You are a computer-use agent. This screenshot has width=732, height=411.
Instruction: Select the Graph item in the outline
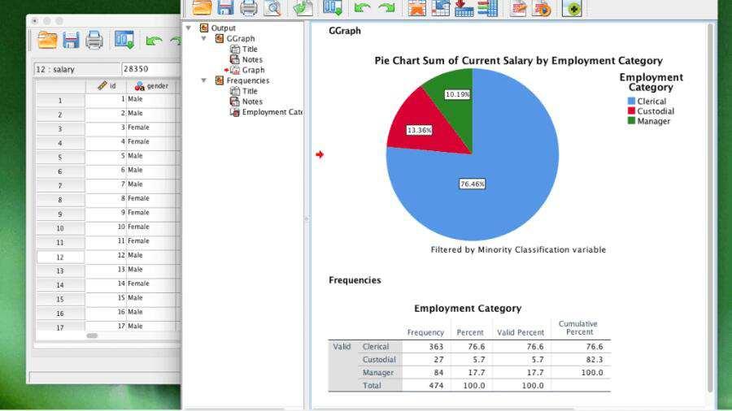point(253,70)
